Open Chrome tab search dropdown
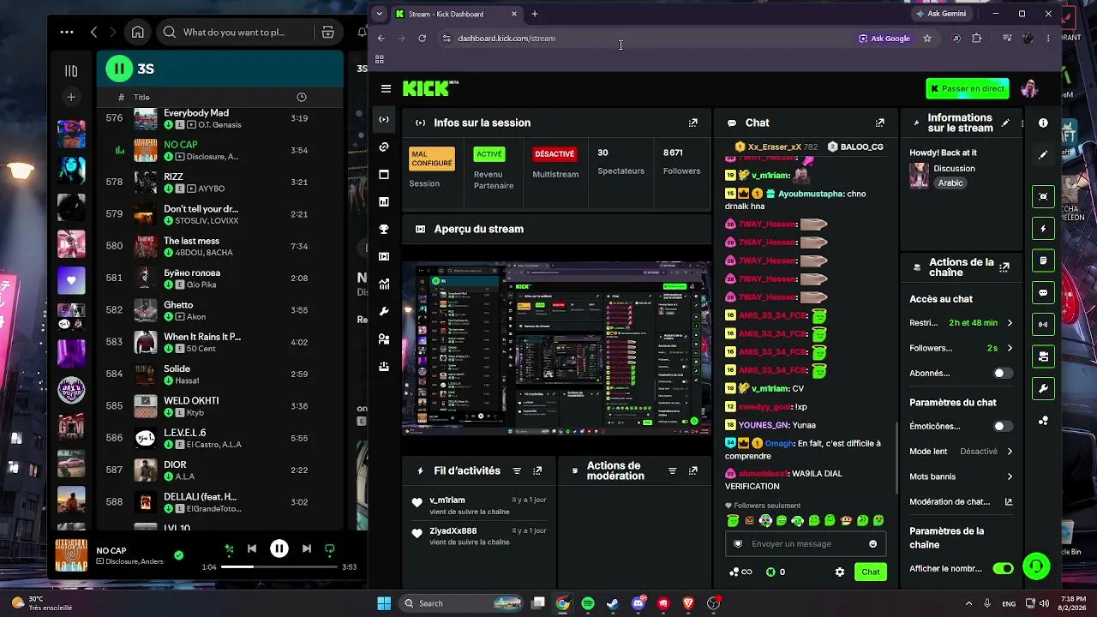Image resolution: width=1097 pixels, height=617 pixels. (x=380, y=14)
